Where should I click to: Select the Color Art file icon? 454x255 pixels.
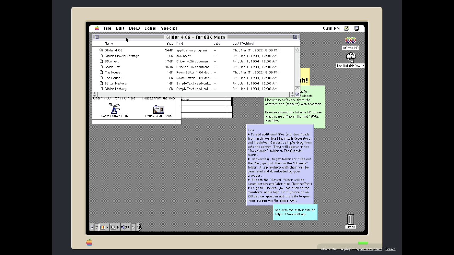click(x=101, y=67)
